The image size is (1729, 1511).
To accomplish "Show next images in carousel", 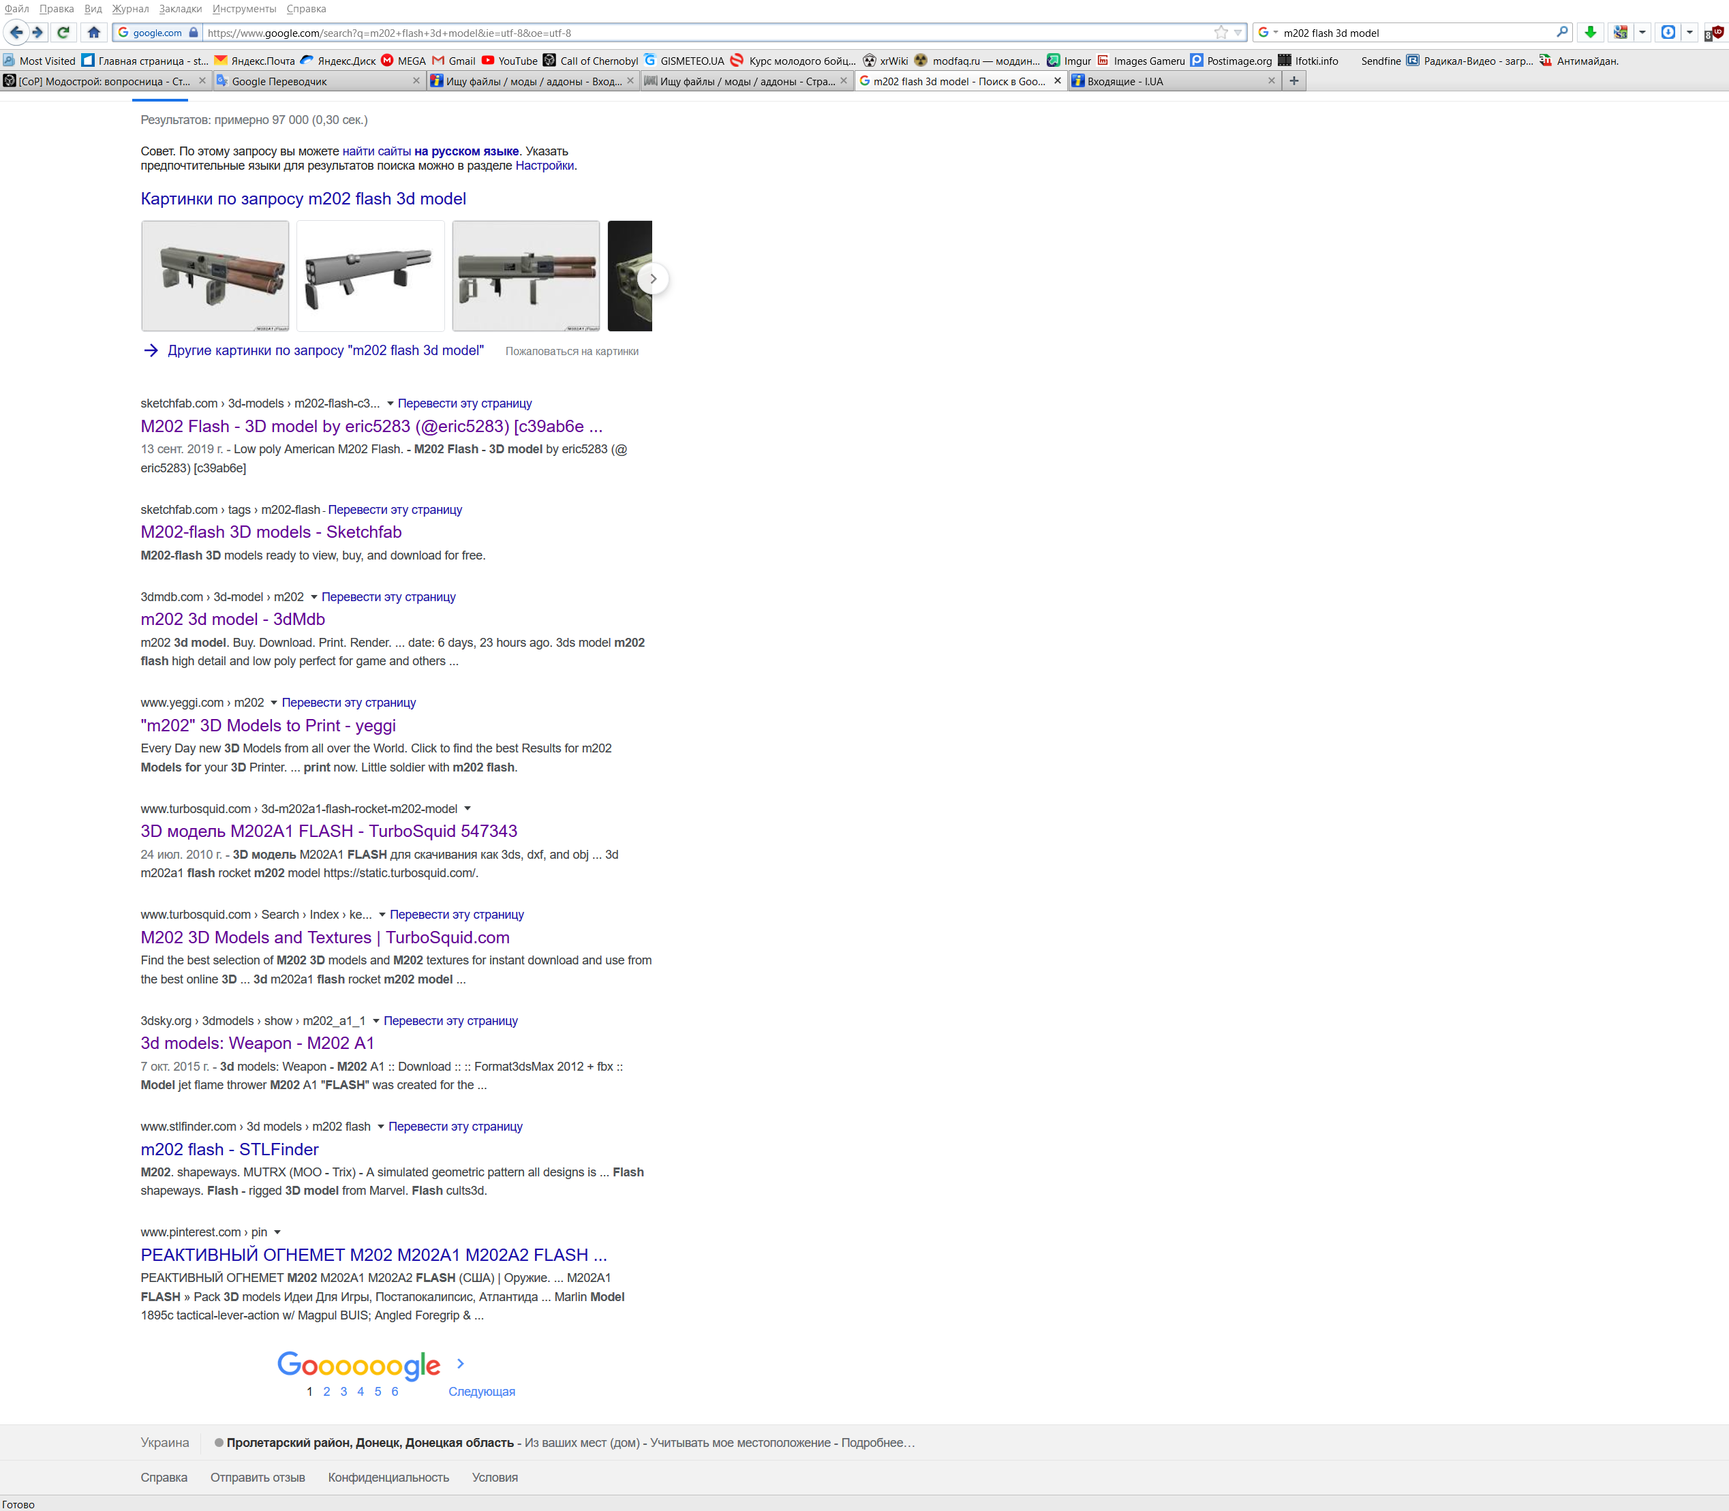I will click(652, 278).
